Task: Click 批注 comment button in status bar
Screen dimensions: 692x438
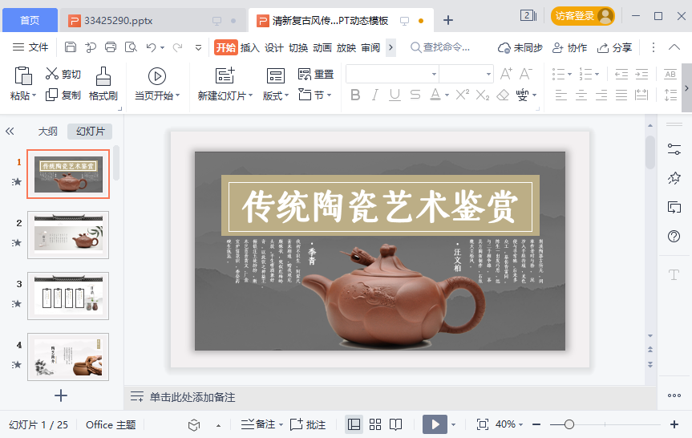Action: click(308, 424)
